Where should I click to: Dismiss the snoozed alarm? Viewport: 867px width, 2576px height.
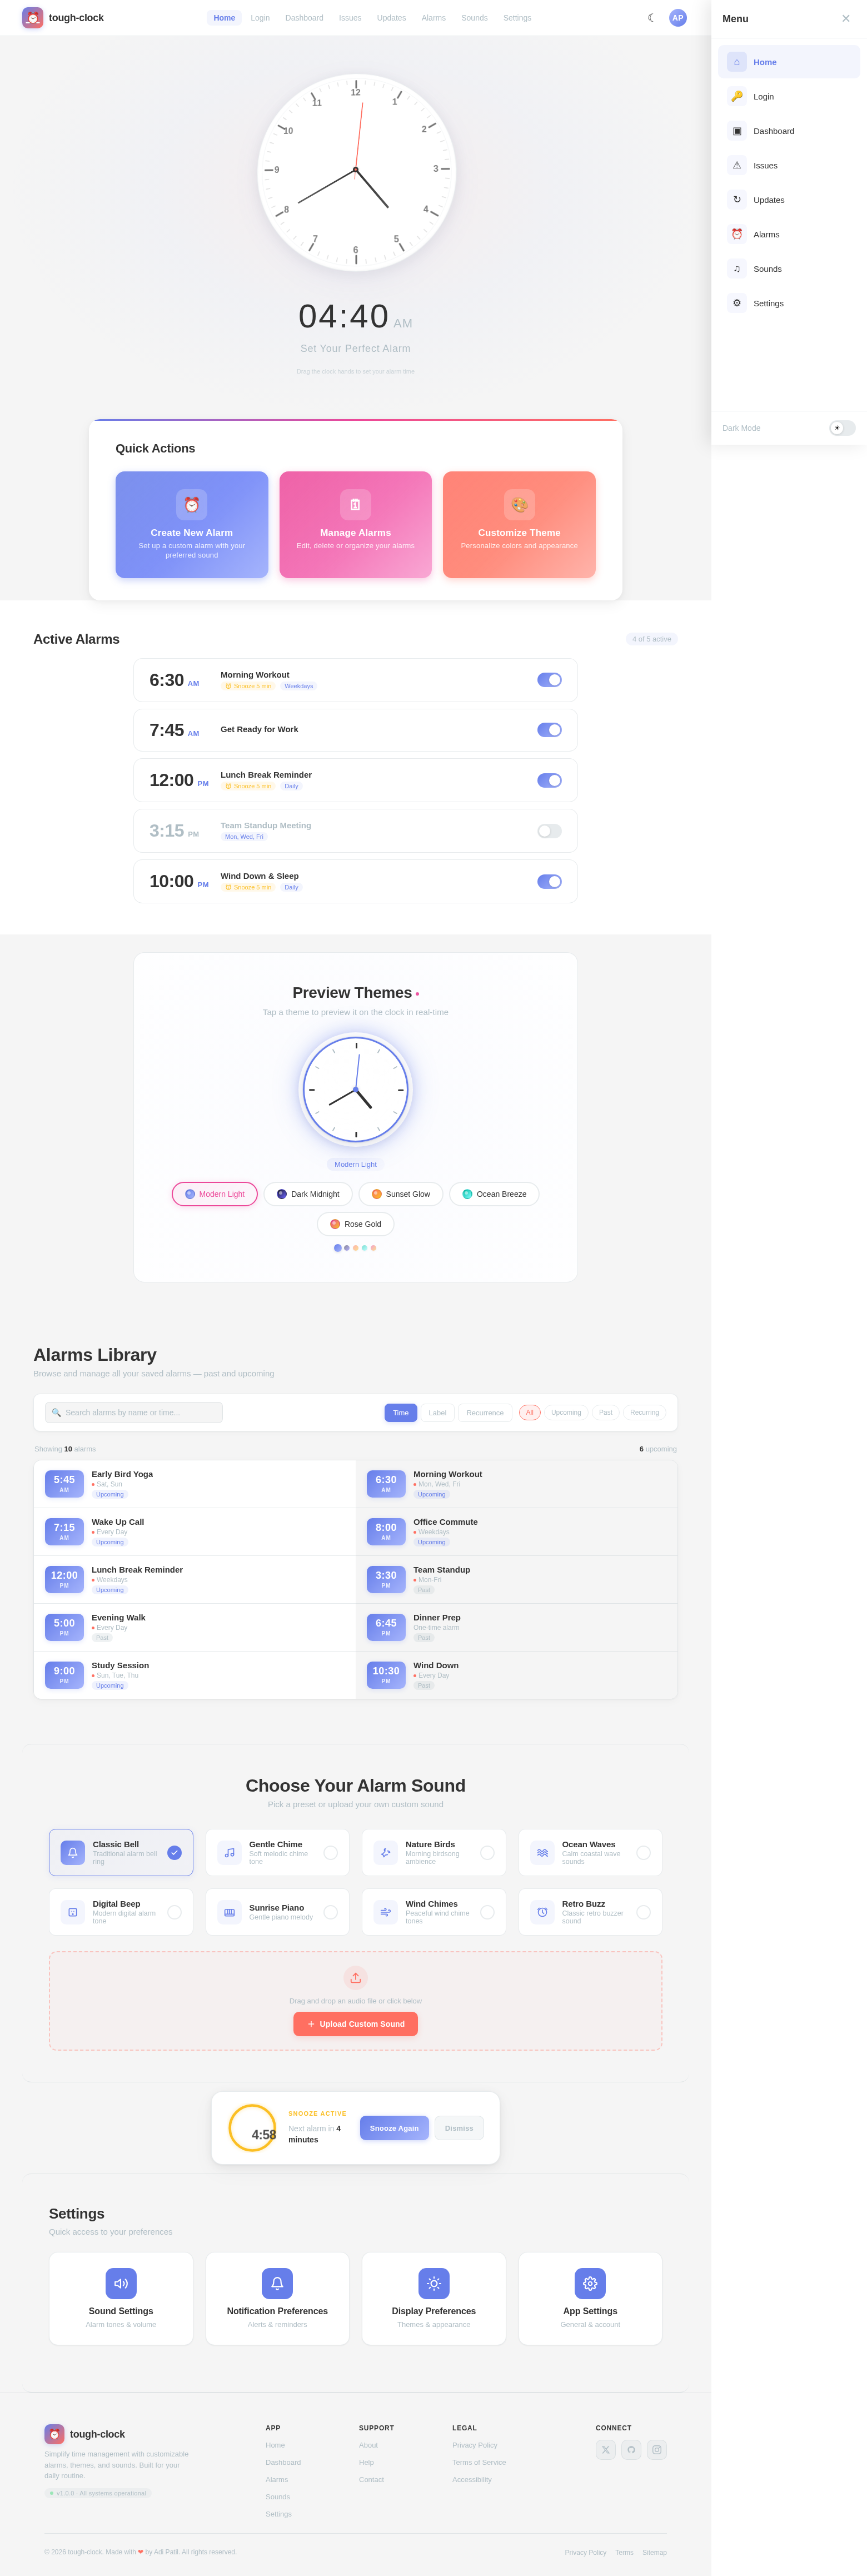tap(459, 2128)
